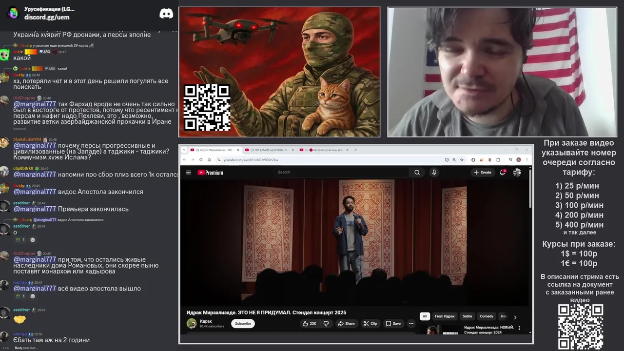Toggle reaction under assdriver's 'о' message
Screen dimensions: 624x351
pyautogui.click(x=19, y=240)
